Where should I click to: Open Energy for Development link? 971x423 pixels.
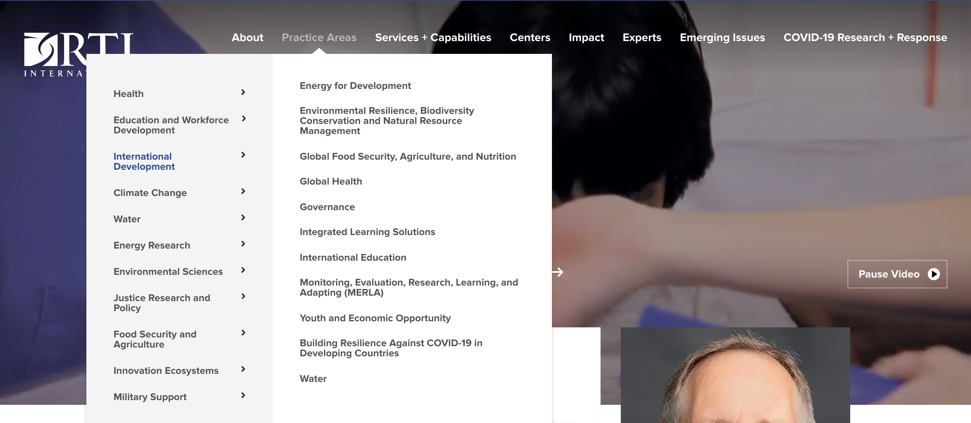tap(355, 86)
